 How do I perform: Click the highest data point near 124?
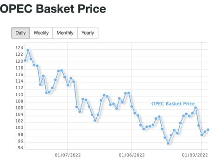pos(28,50)
